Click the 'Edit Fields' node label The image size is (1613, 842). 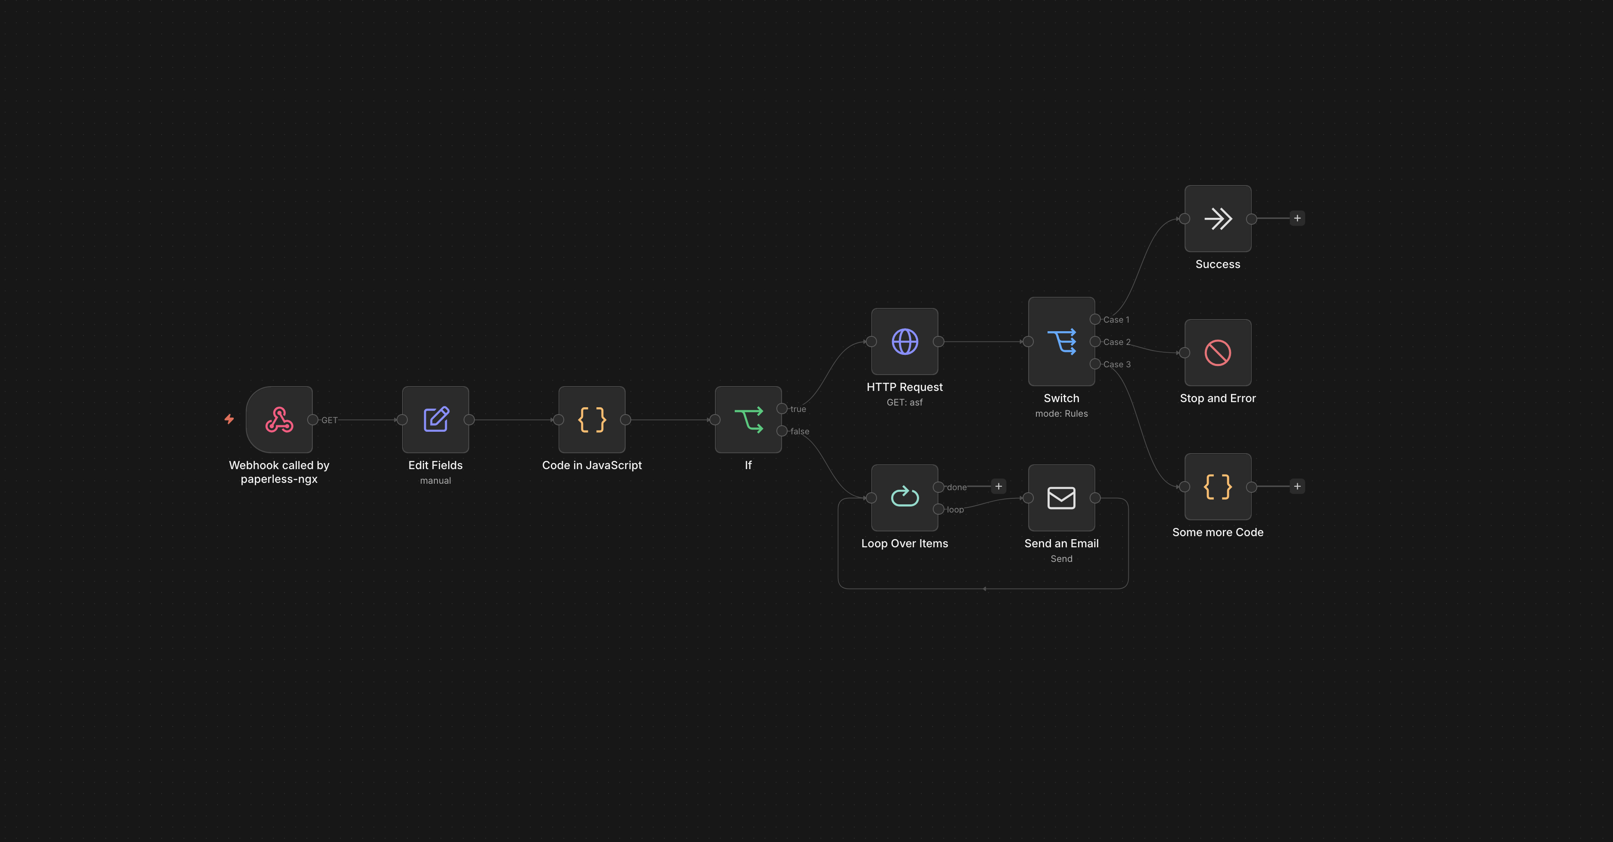[435, 465]
